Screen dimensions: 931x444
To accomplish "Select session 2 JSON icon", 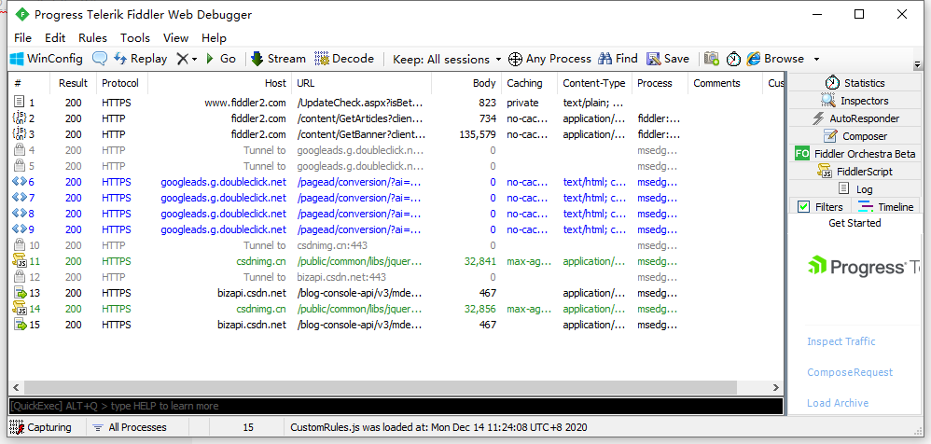I will coord(19,118).
